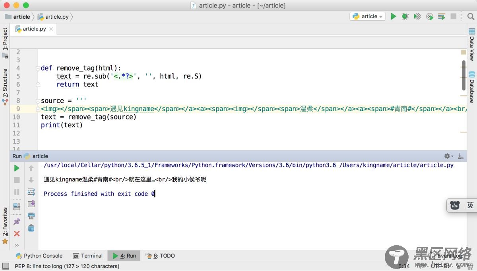Launch the profiler run icon in the toolbar
The width and height of the screenshot is (477, 271).
[x=429, y=16]
